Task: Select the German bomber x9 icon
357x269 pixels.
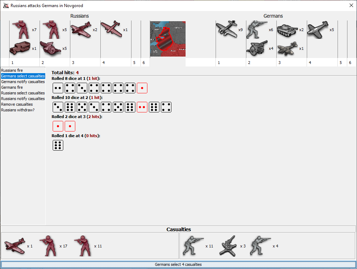Action: (226, 30)
